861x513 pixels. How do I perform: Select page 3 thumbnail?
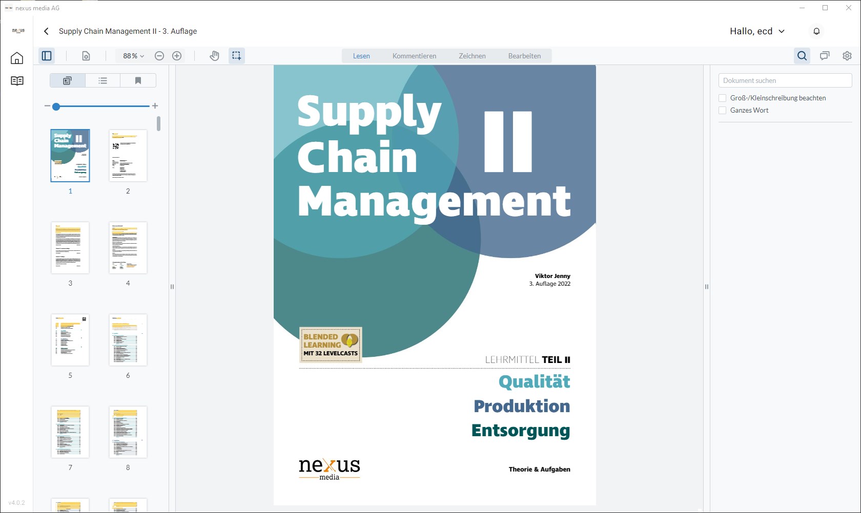(70, 248)
